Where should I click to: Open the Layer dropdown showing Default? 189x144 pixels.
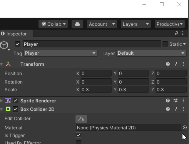coord(151,53)
